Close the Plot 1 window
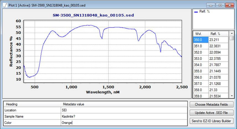This screenshot has height=129, width=237. pyautogui.click(x=229, y=5)
